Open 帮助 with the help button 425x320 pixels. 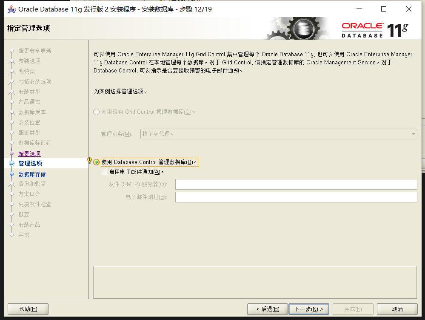click(29, 309)
